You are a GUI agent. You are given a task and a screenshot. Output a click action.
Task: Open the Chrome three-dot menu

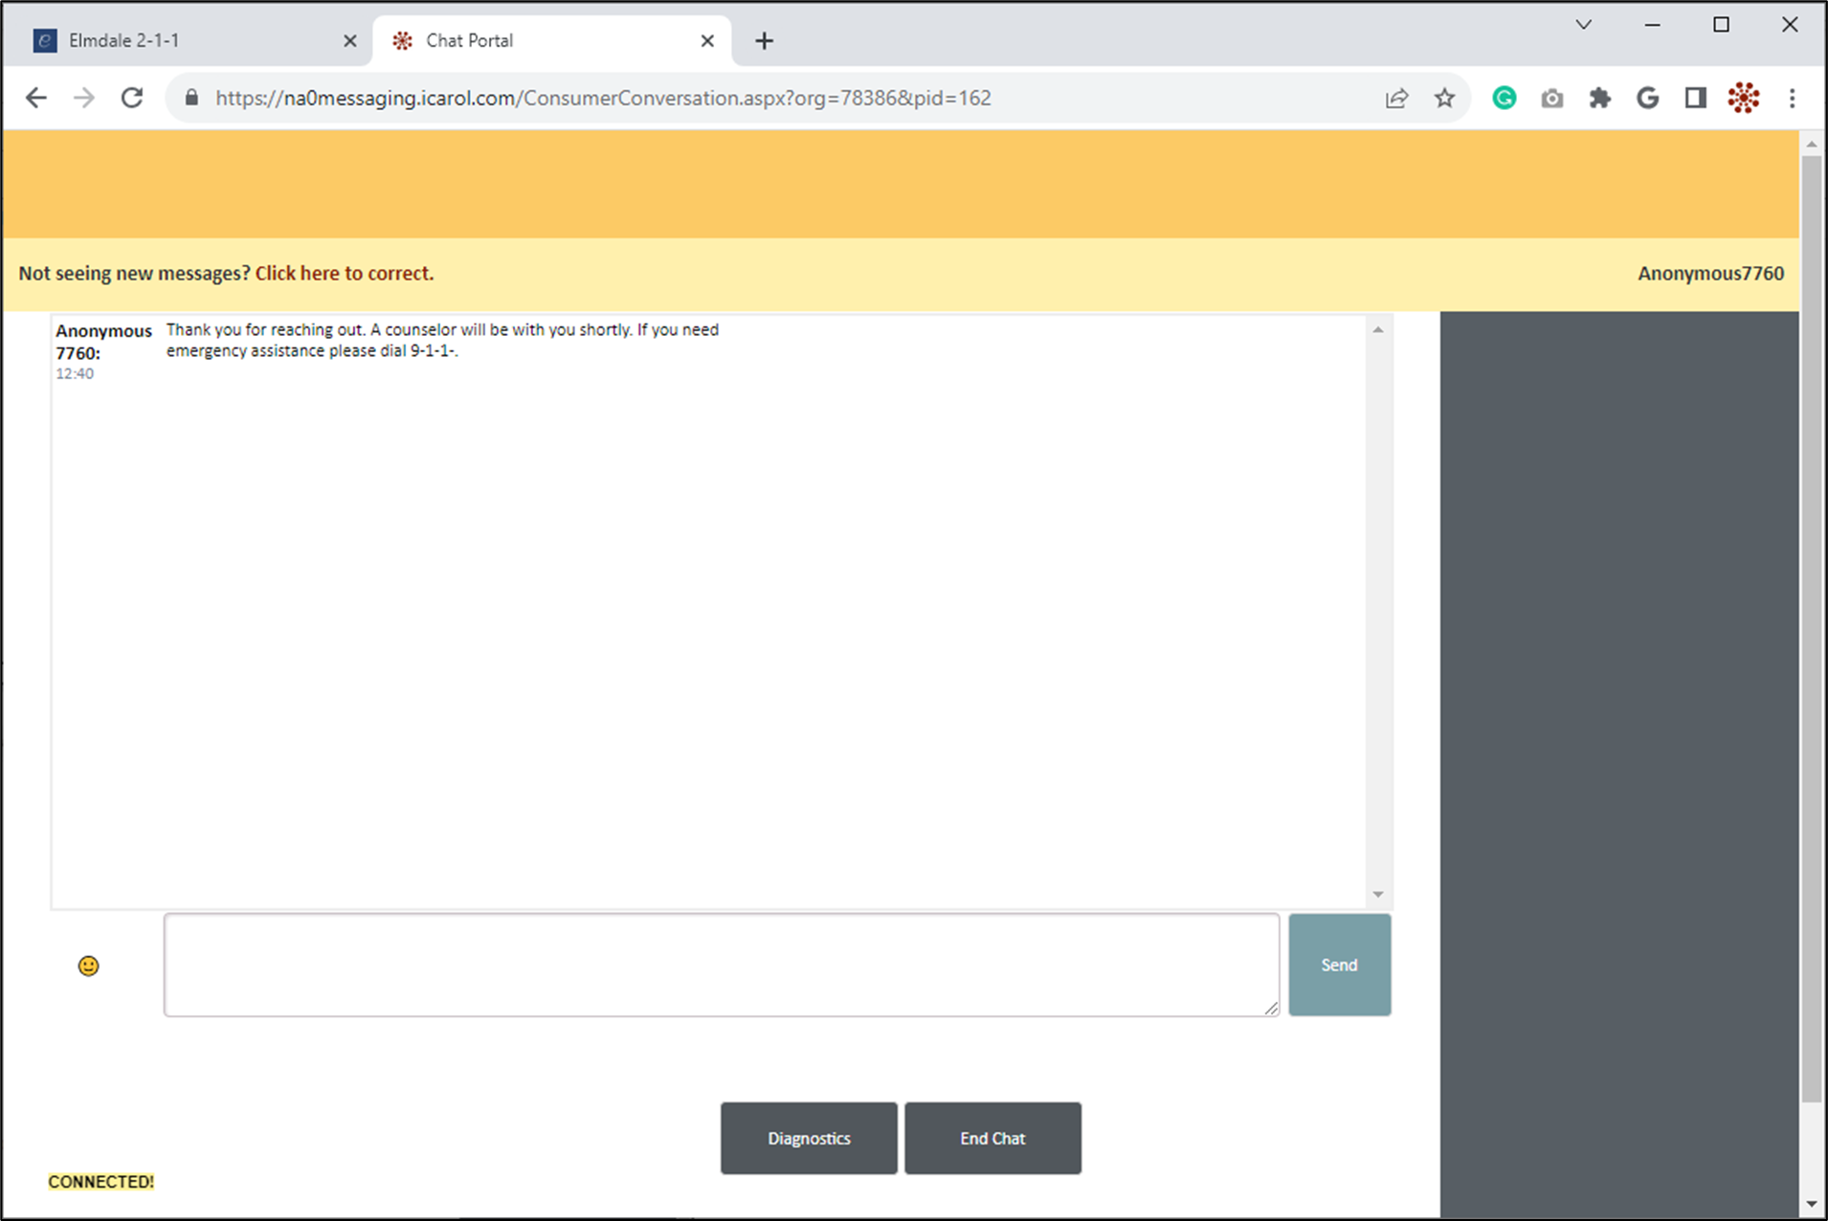(x=1792, y=98)
